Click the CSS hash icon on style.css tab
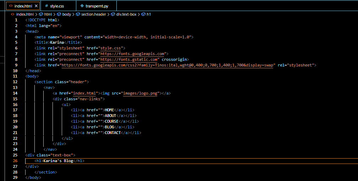The width and height of the screenshot is (358, 181). (46, 6)
